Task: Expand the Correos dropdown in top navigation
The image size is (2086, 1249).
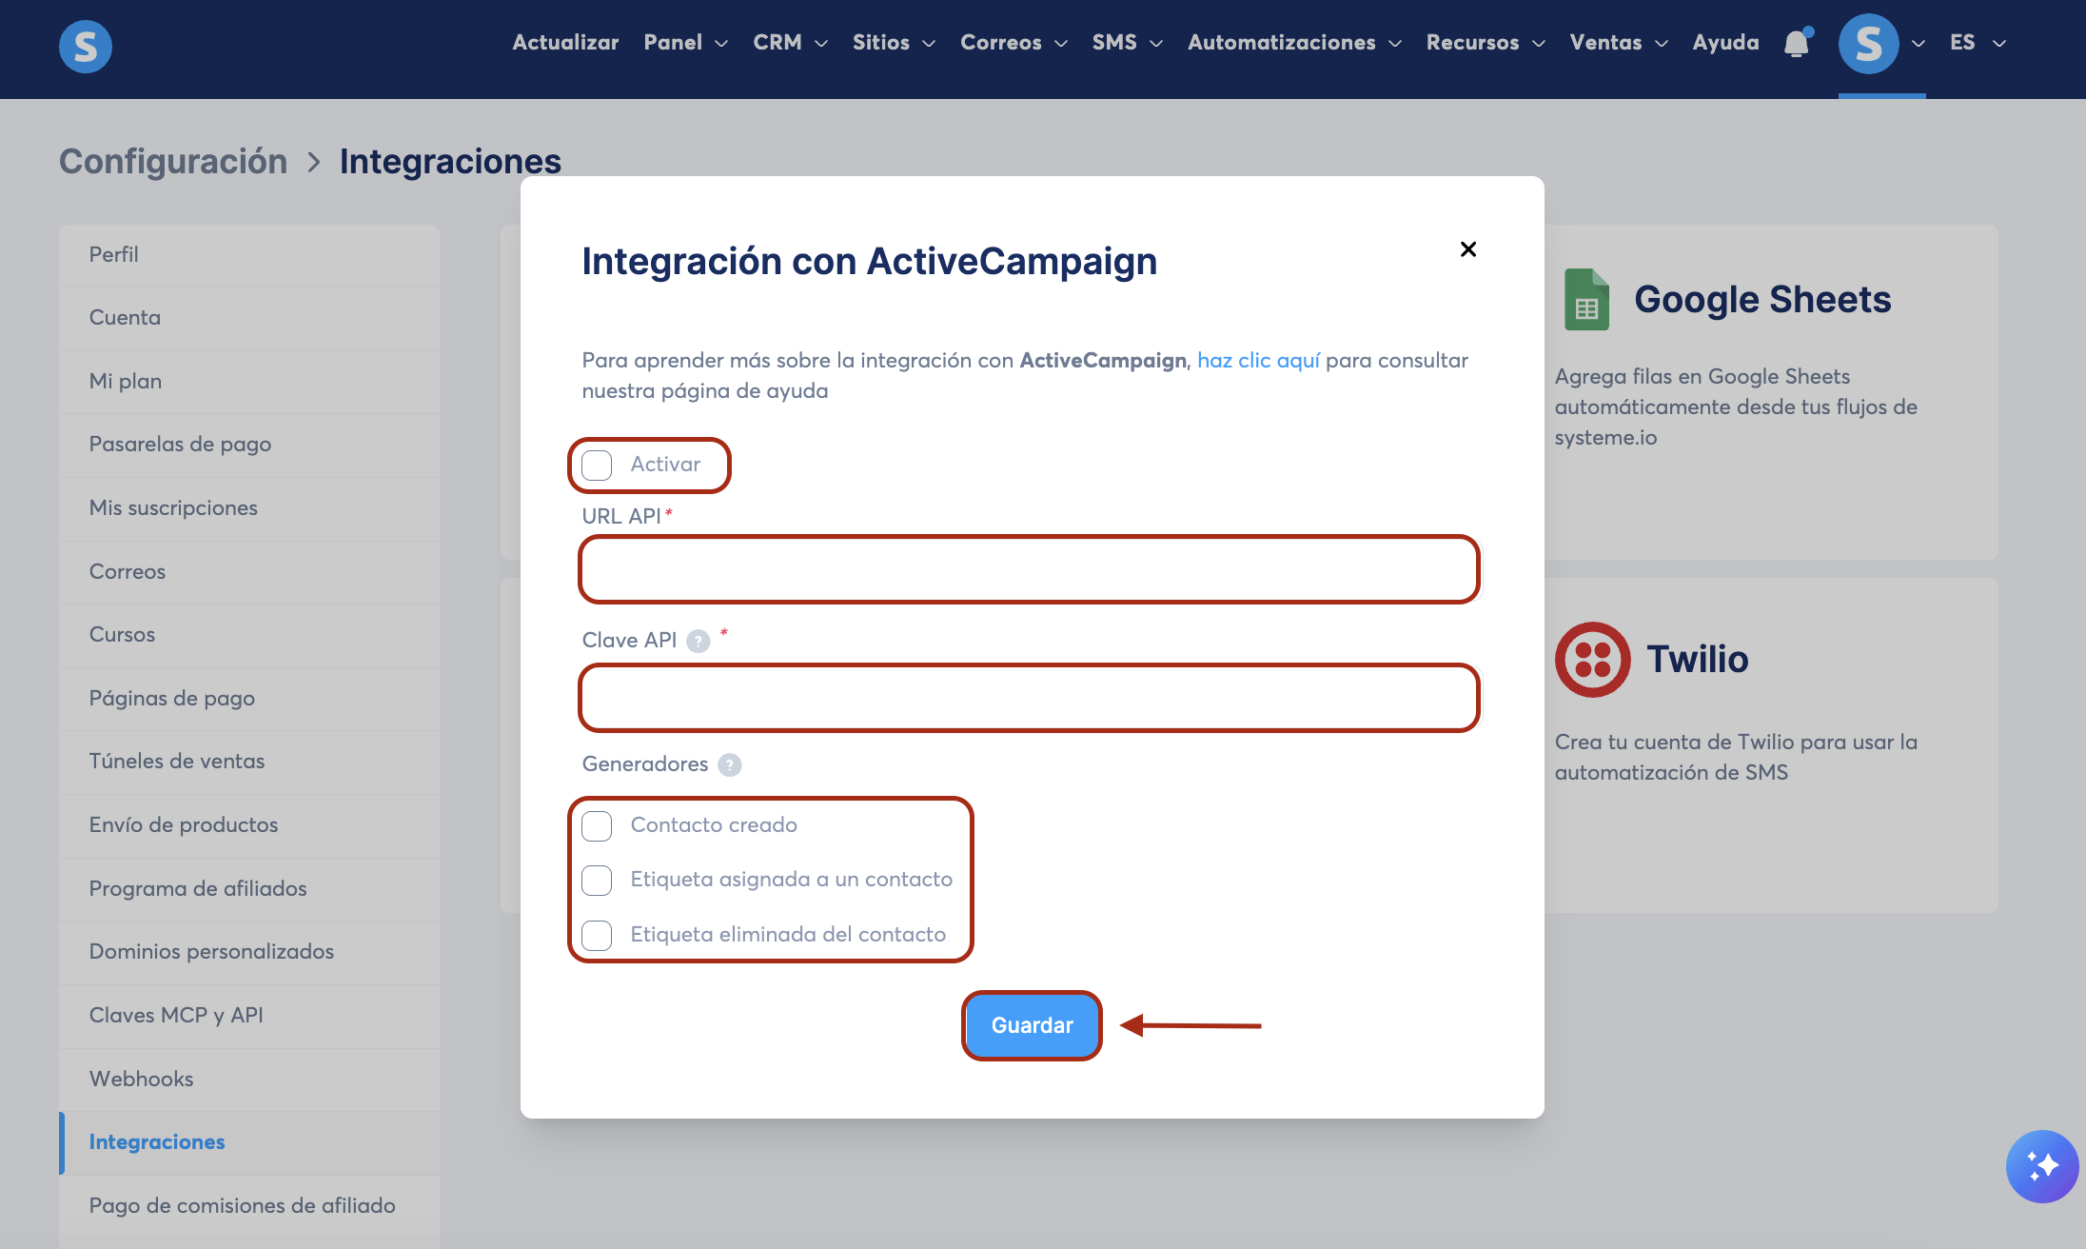Action: [1013, 43]
